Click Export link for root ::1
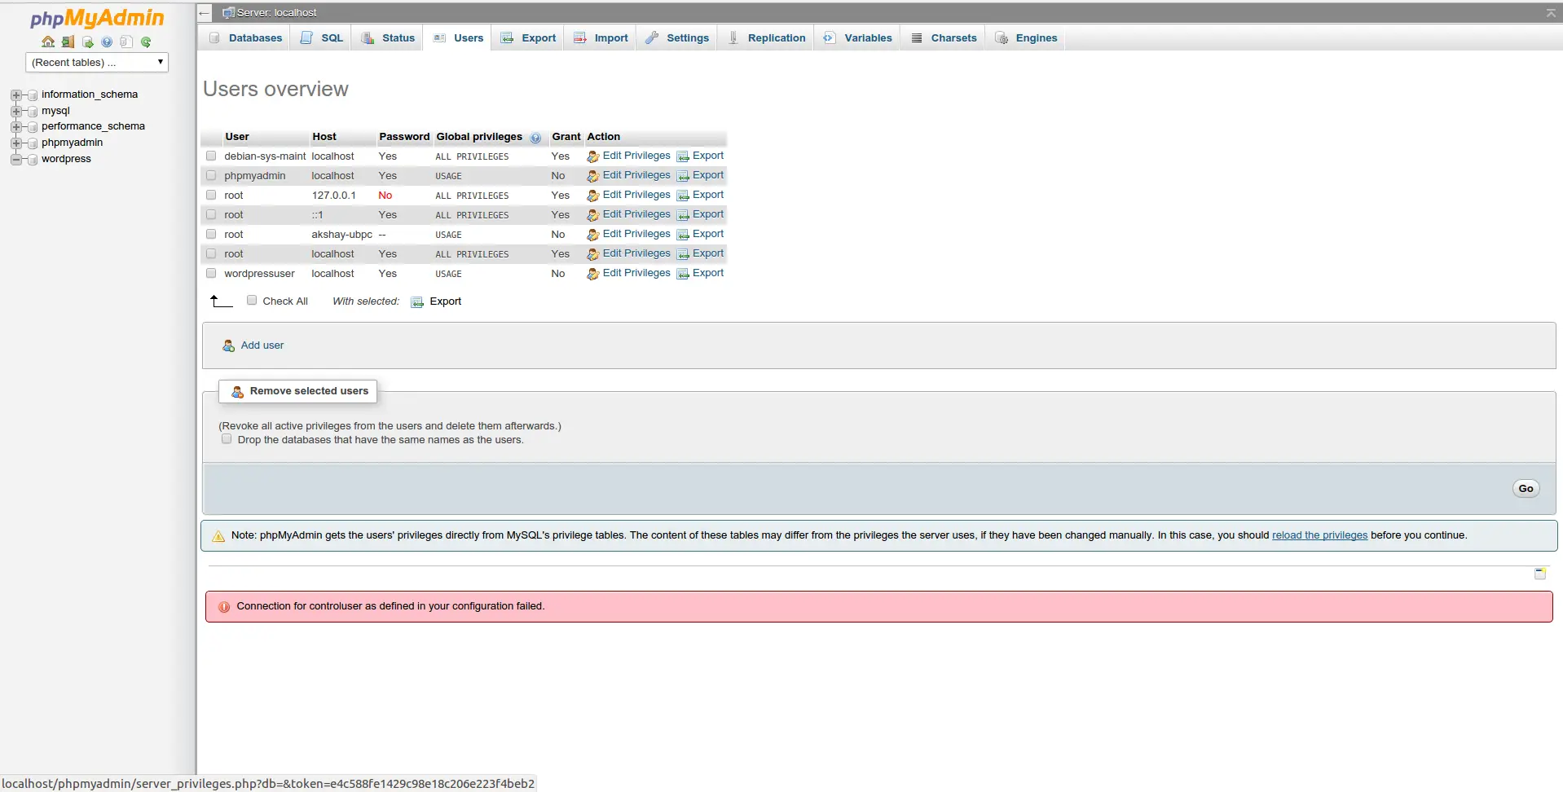 pyautogui.click(x=708, y=214)
